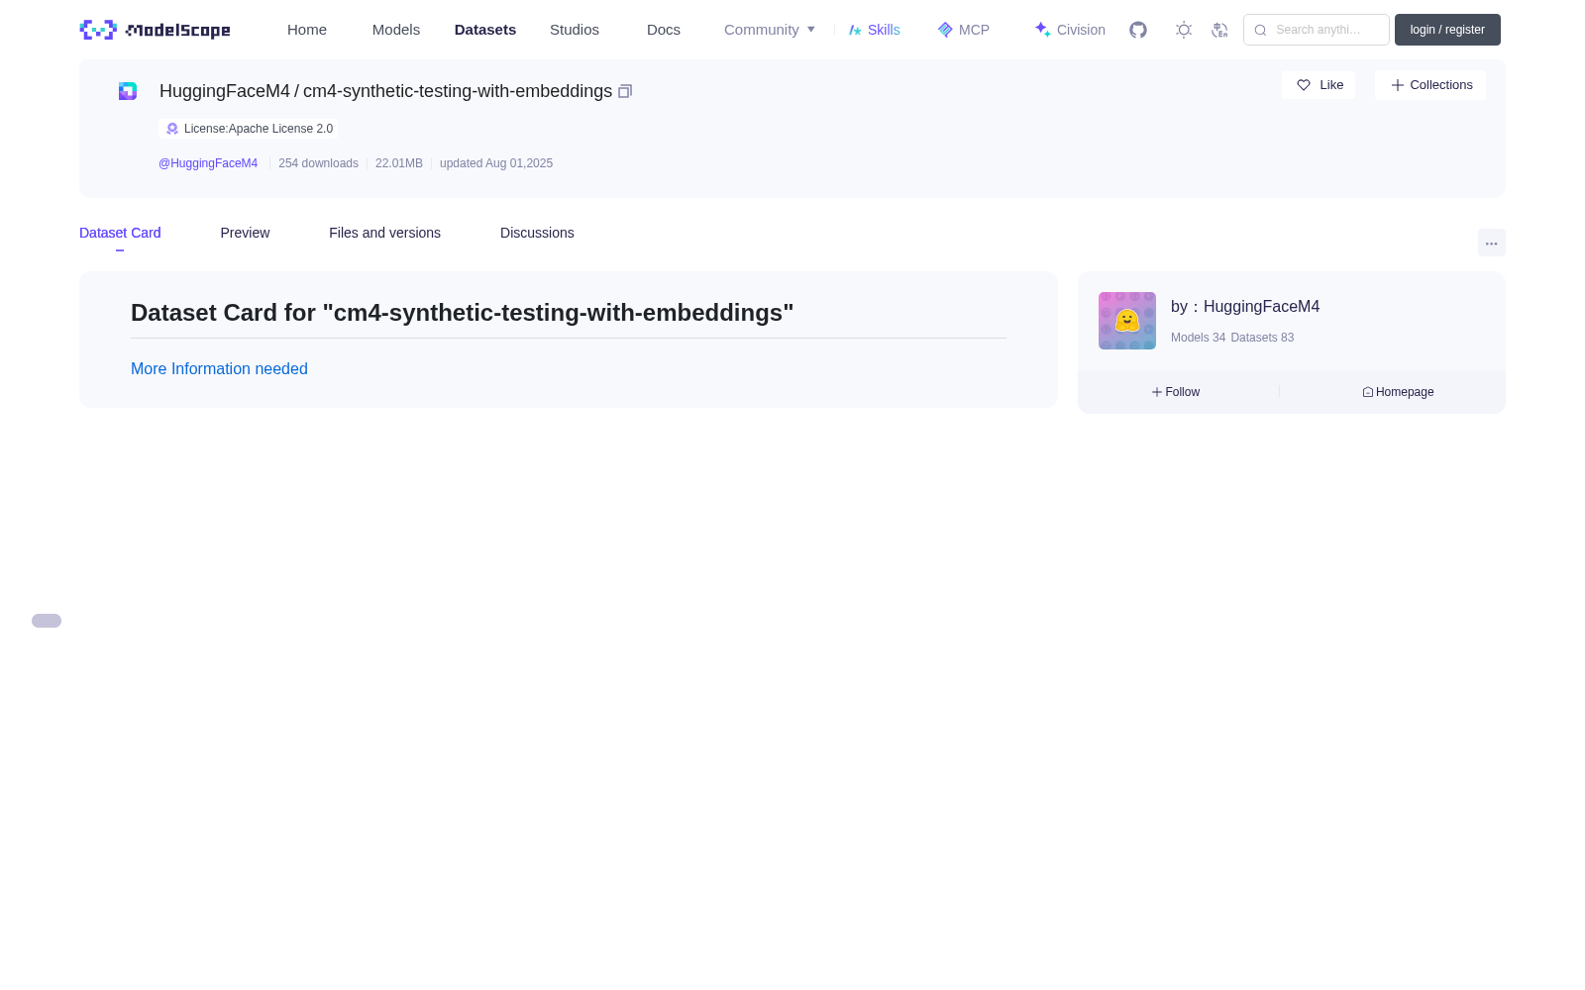Click the ModelScope logo

point(155,30)
